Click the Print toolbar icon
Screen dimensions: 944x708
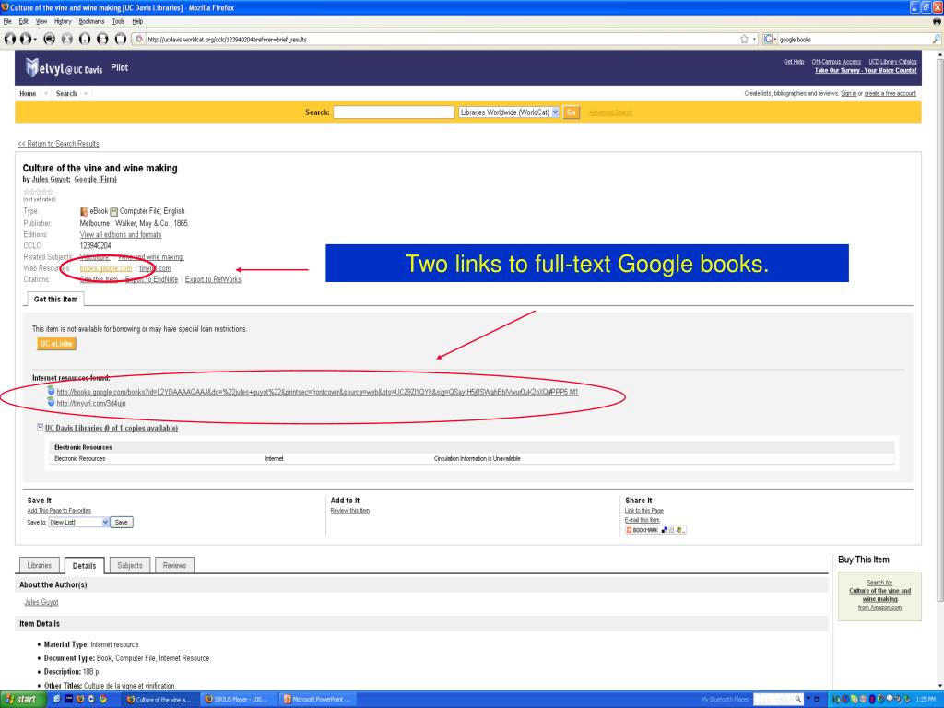(102, 39)
